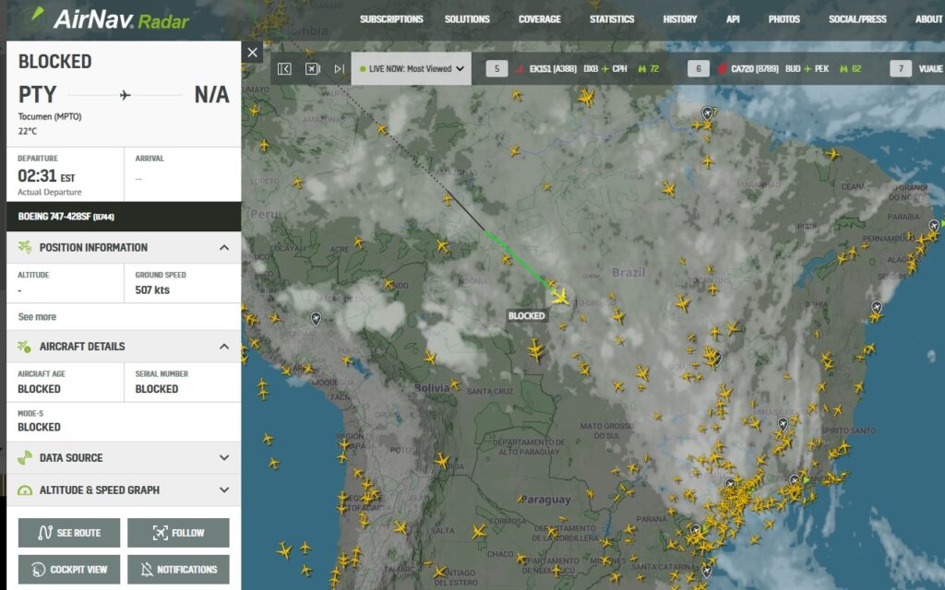
Task: Click the Notifications button
Action: [x=178, y=570]
